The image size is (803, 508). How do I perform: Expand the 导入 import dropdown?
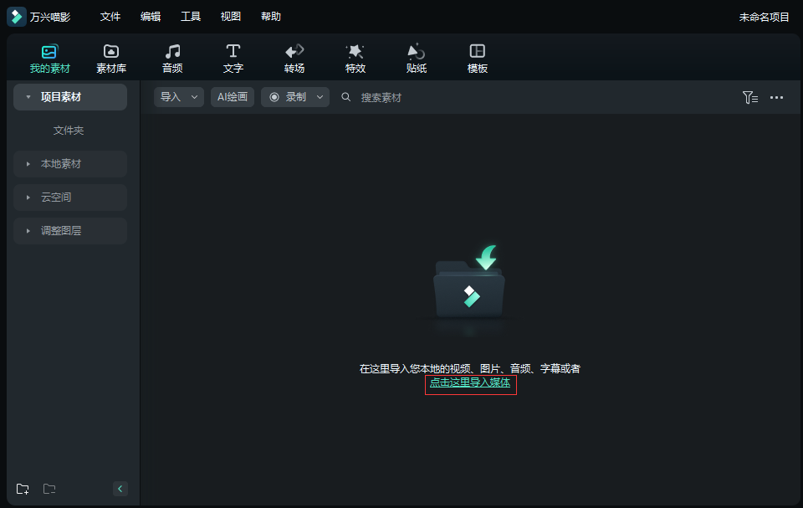pyautogui.click(x=196, y=97)
